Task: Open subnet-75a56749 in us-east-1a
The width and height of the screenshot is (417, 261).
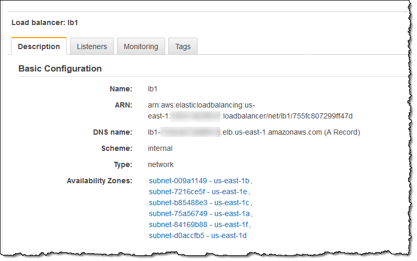Action: coord(199,213)
